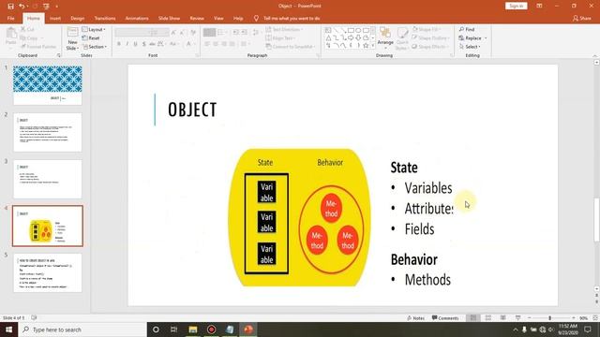
Task: Click the Replace button
Action: point(471,38)
